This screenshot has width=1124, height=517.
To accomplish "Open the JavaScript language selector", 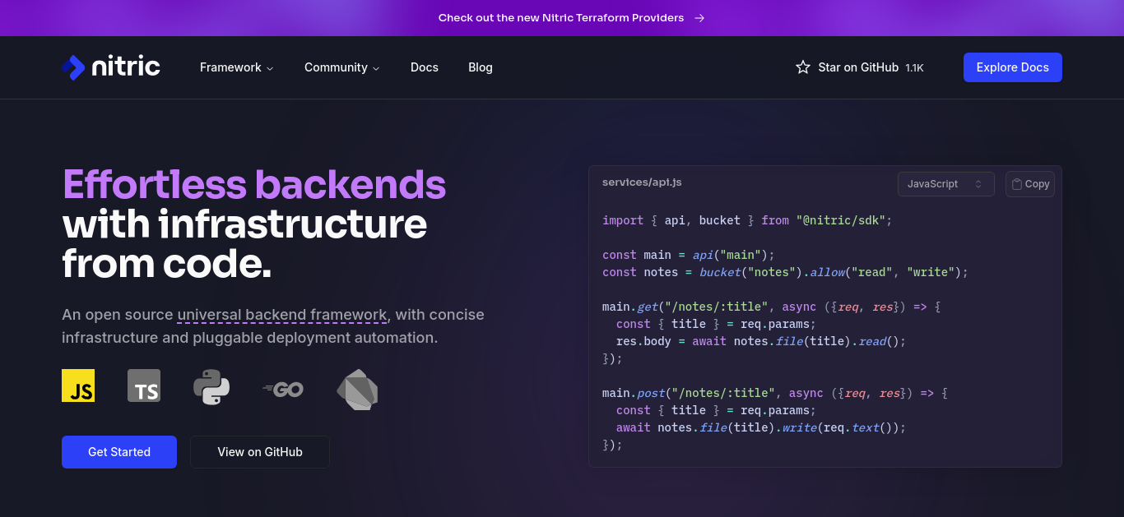I will click(x=946, y=184).
